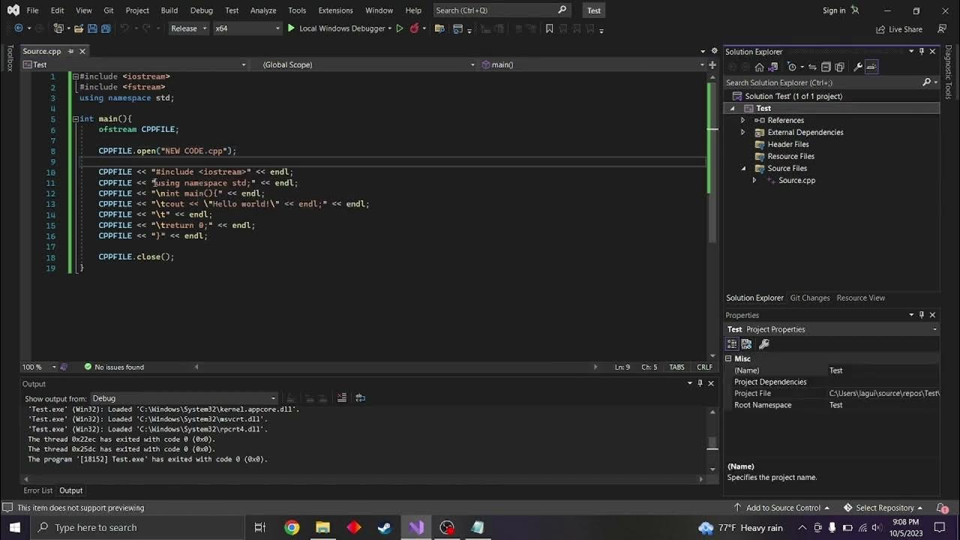Toggle pin on the Source.cpp tab
The height and width of the screenshot is (540, 960).
(x=70, y=51)
